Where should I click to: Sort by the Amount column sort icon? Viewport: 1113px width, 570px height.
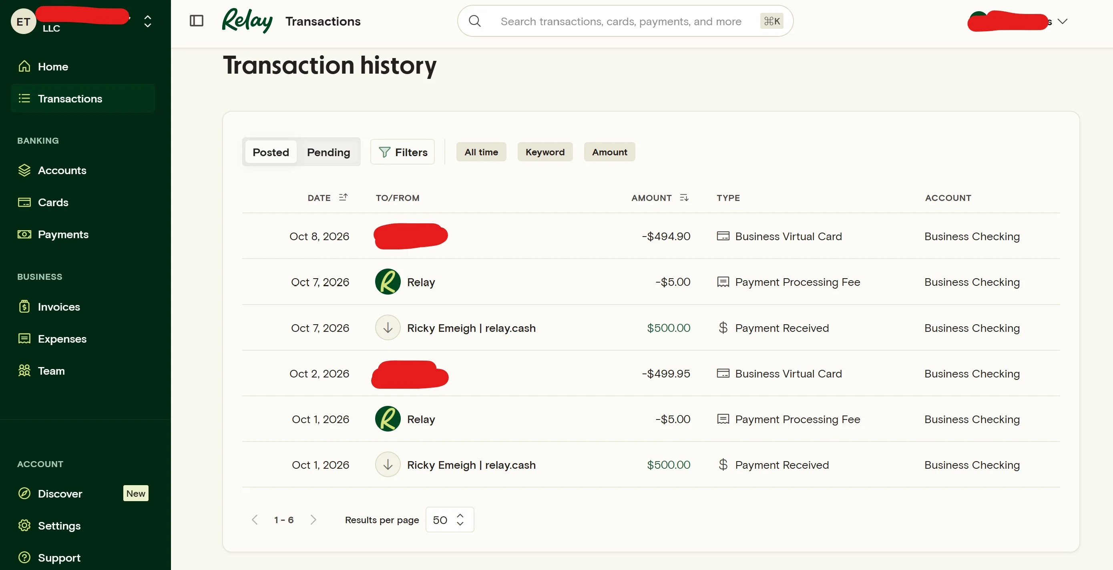click(x=684, y=197)
